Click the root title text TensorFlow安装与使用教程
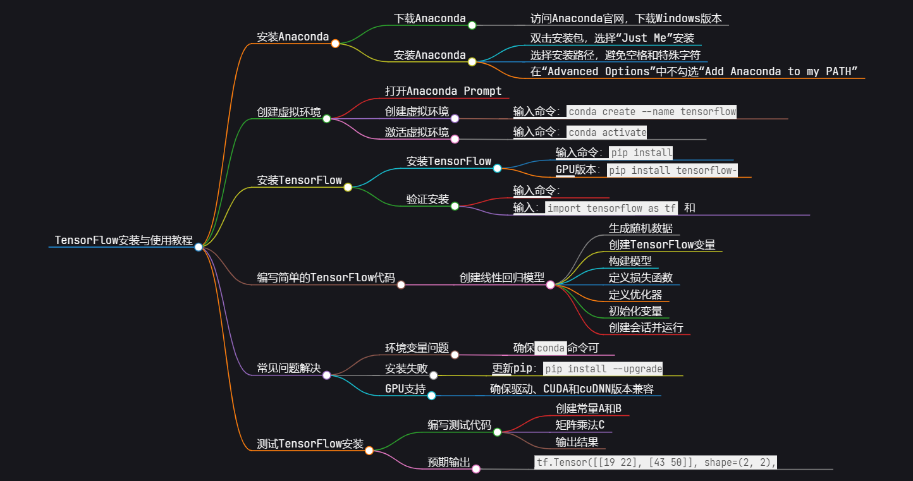 [x=123, y=240]
